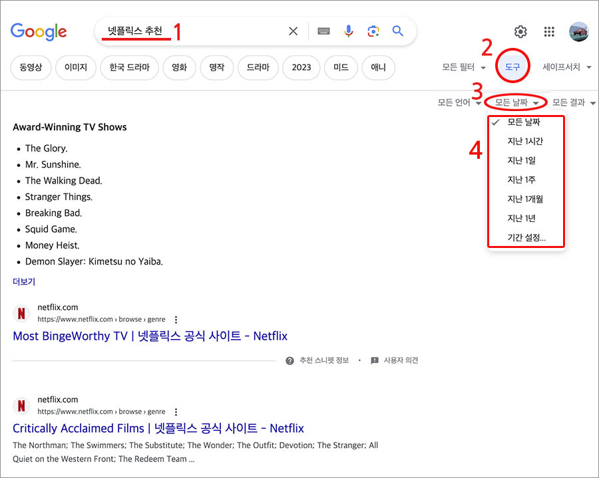Click list item Money Heist.

(53, 245)
